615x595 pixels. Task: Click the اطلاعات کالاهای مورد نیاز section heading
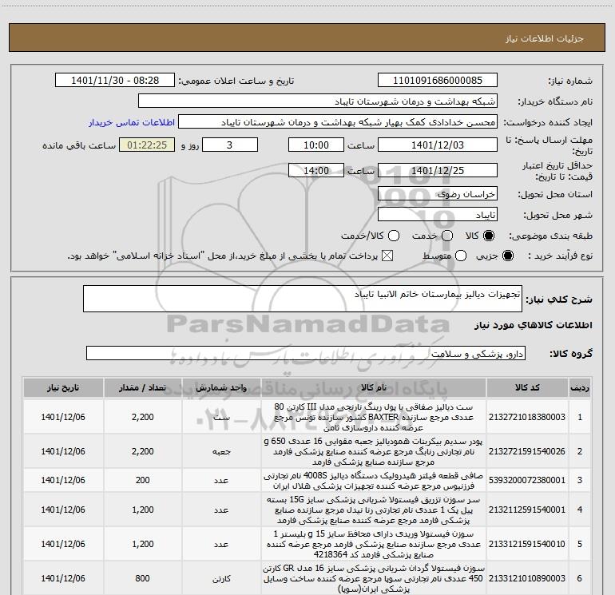coord(533,325)
